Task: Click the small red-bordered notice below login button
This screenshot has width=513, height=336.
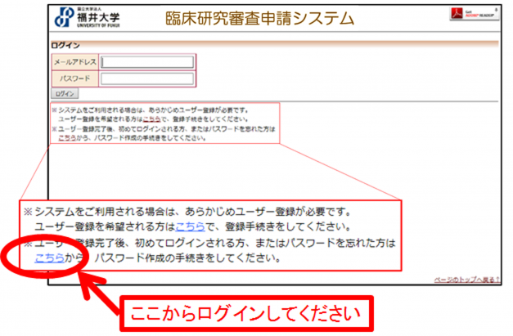Action: (164, 123)
